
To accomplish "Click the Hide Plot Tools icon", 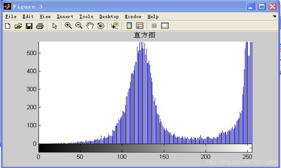I will (x=154, y=26).
